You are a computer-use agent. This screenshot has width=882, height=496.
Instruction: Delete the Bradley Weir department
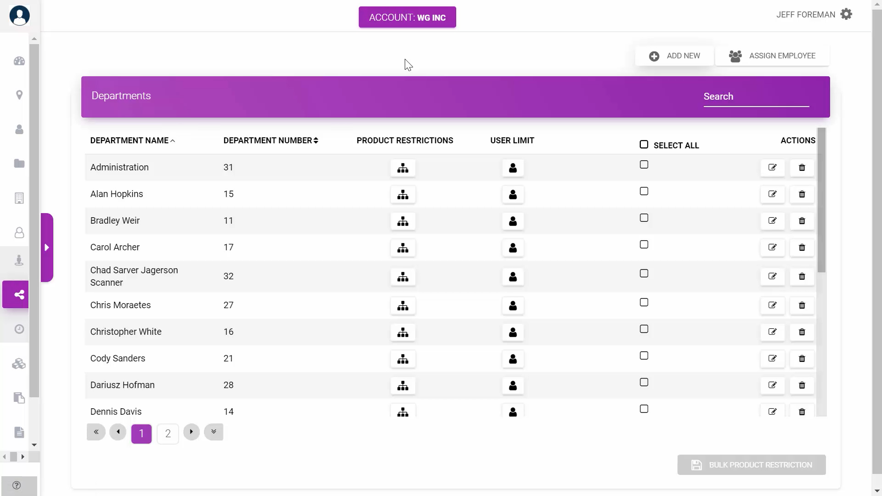tap(802, 221)
